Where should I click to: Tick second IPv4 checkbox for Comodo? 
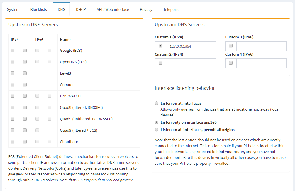[x=25, y=85]
